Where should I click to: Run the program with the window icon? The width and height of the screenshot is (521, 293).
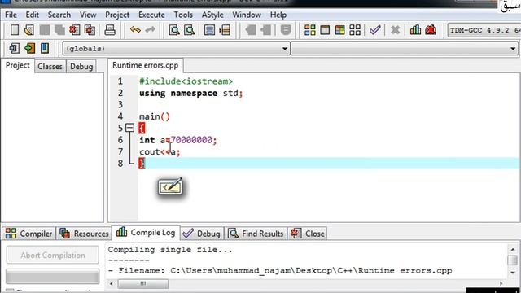coord(325,30)
